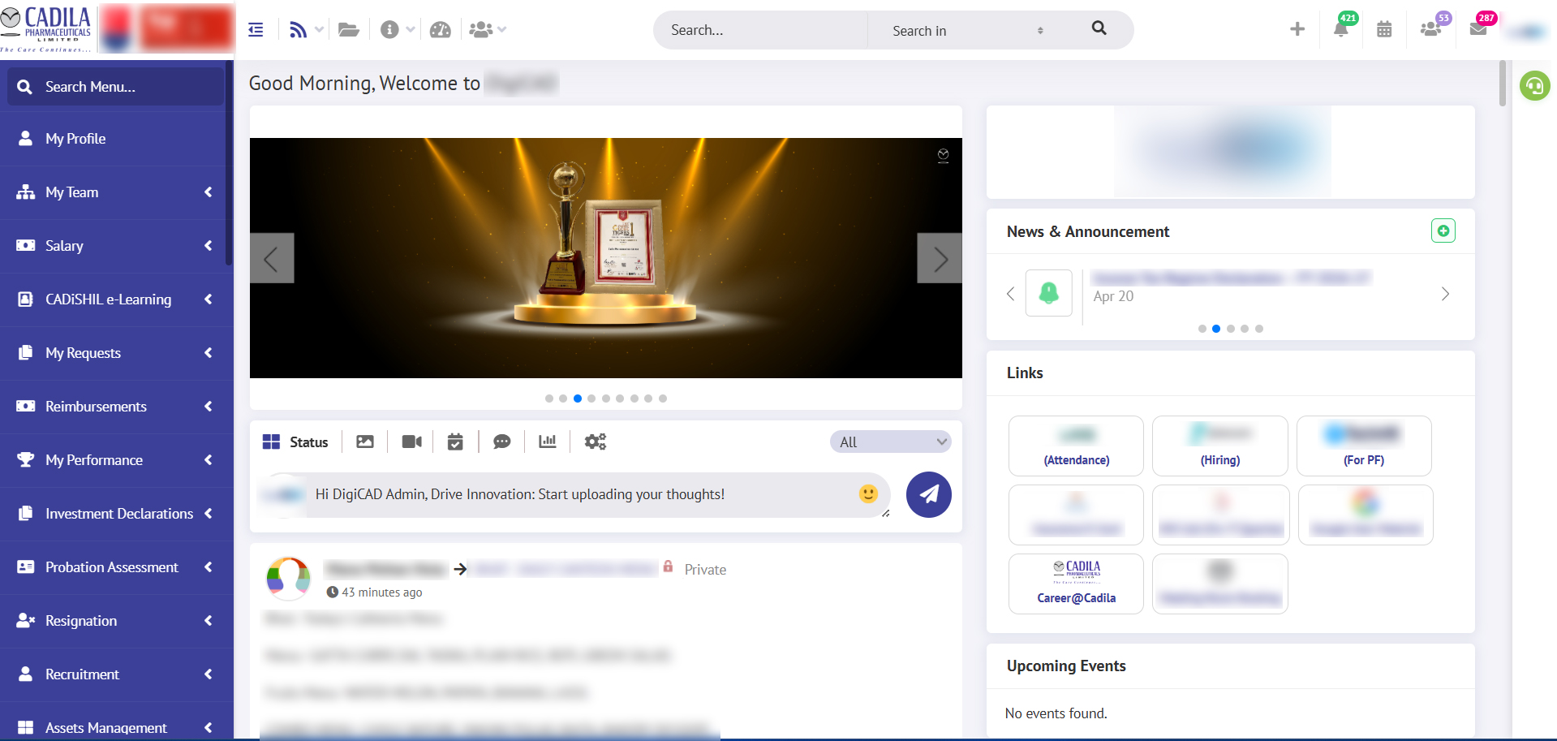
Task: Open the 'Search in' dropdown
Action: click(967, 31)
